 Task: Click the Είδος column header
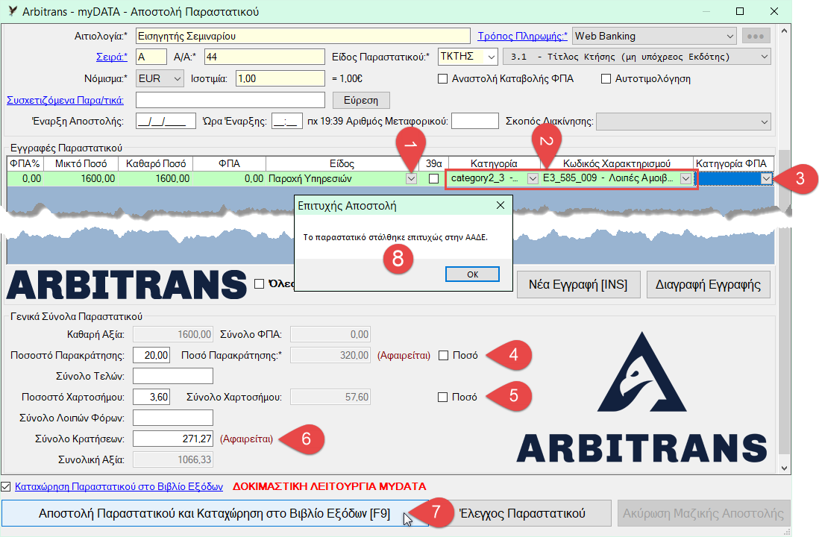[x=342, y=163]
